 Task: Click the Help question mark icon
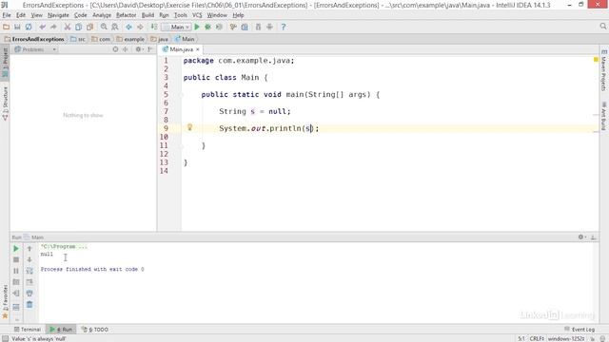coord(284,27)
